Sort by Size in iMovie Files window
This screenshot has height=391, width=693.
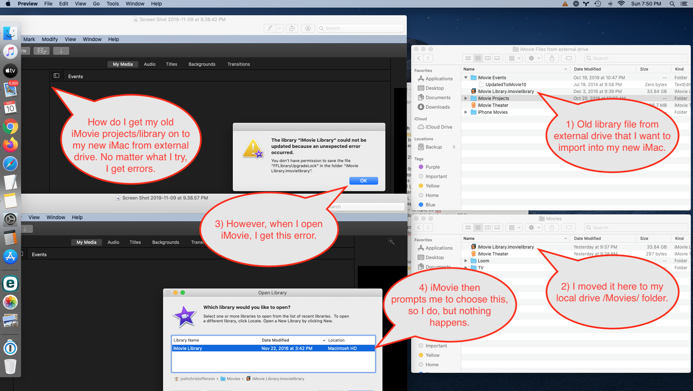tap(653, 69)
